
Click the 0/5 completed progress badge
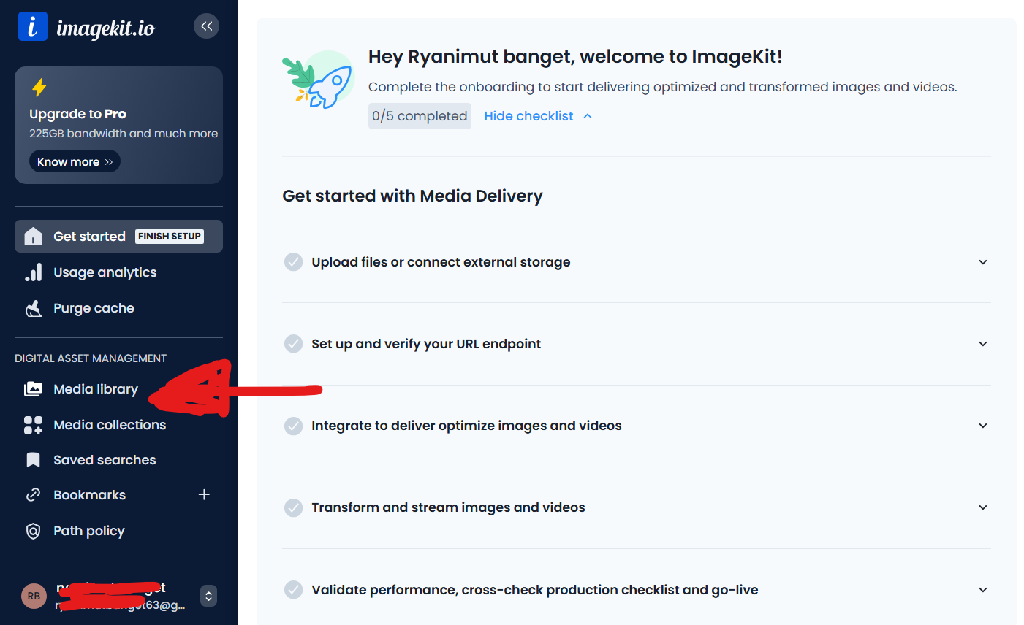tap(420, 116)
